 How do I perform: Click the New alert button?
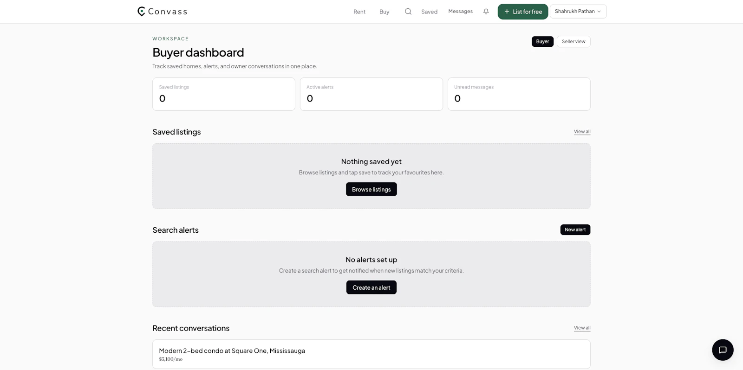click(x=575, y=230)
